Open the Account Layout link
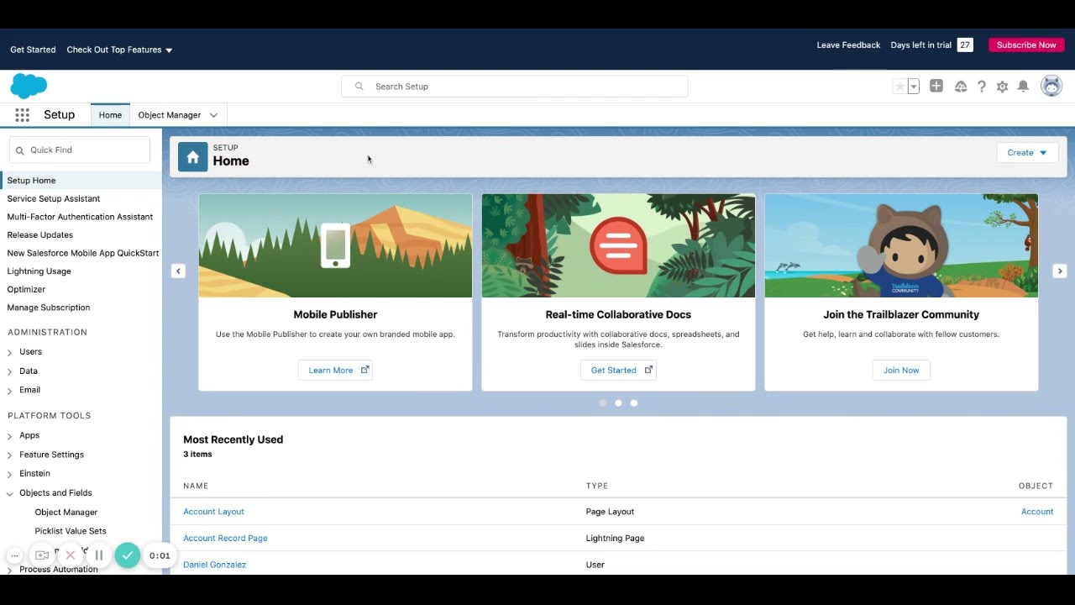This screenshot has height=605, width=1075. point(213,512)
